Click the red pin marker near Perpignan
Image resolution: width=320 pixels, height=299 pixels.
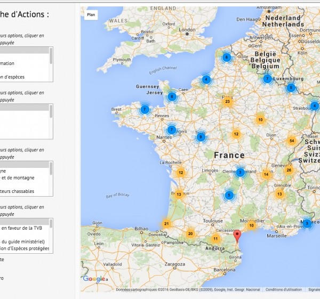tap(238, 237)
